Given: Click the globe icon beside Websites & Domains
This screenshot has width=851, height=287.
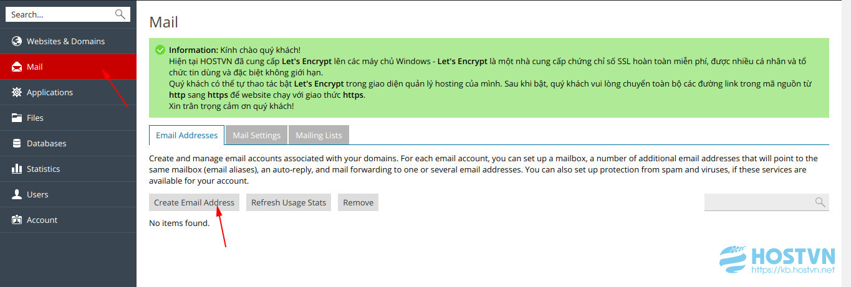Looking at the screenshot, I should [17, 41].
